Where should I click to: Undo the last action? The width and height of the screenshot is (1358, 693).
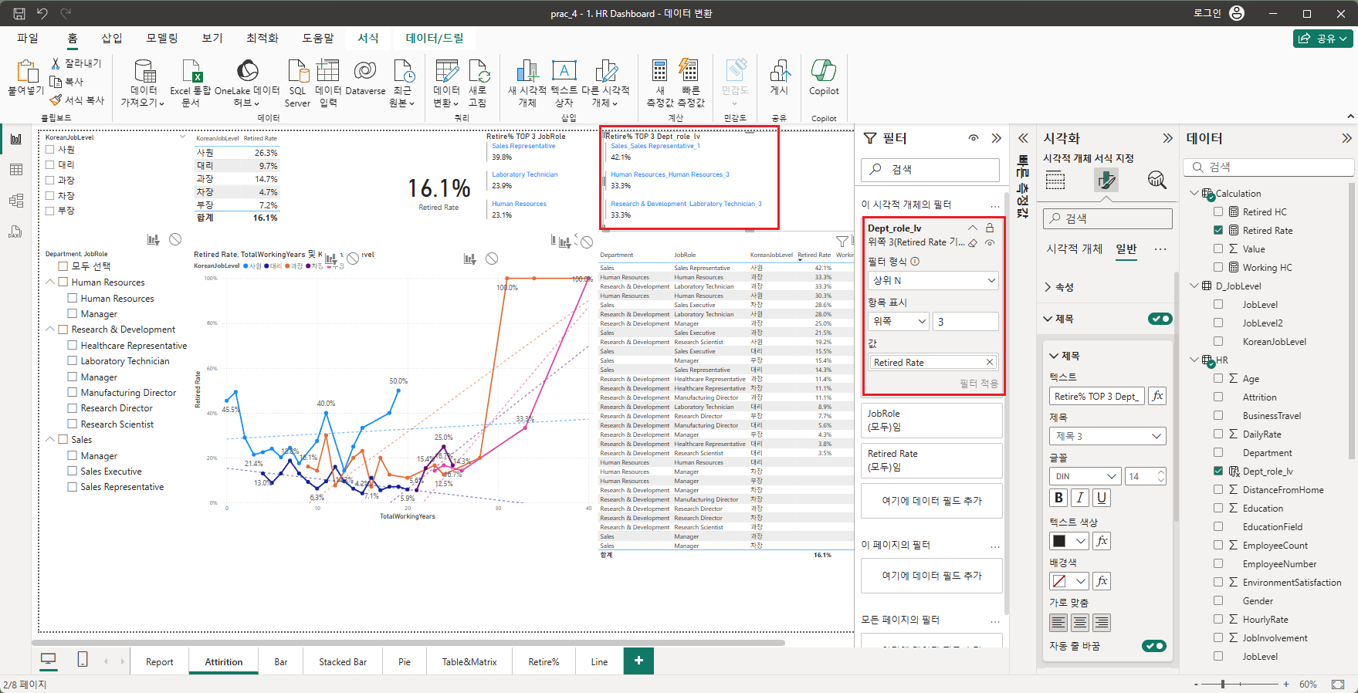coord(42,13)
